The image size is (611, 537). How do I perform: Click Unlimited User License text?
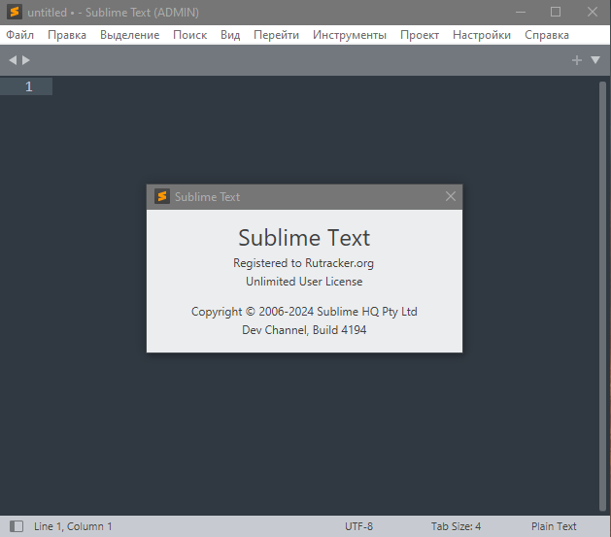point(304,282)
